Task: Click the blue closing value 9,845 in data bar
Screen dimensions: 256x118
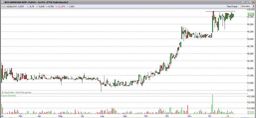Action: point(21,6)
